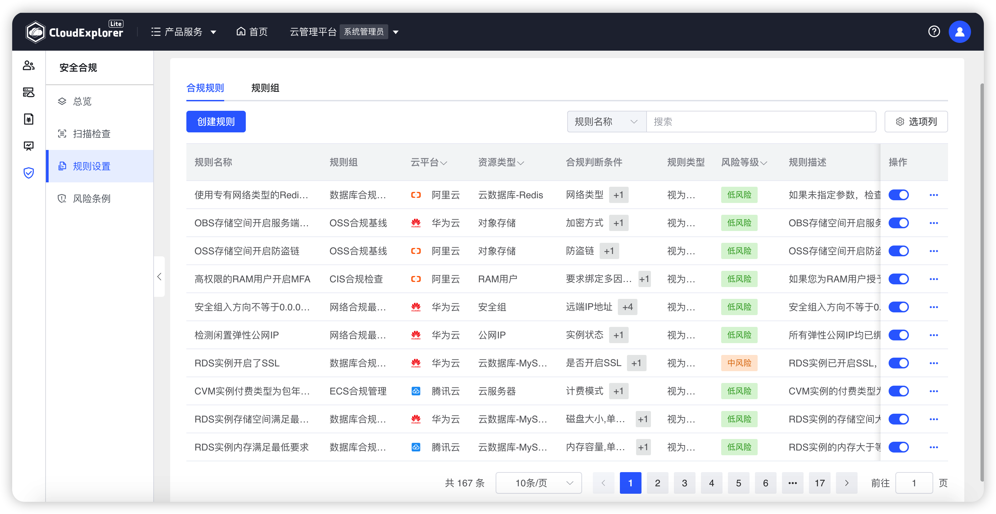Open more actions for 安全组入方向不等于0.0.0 row

(x=933, y=307)
